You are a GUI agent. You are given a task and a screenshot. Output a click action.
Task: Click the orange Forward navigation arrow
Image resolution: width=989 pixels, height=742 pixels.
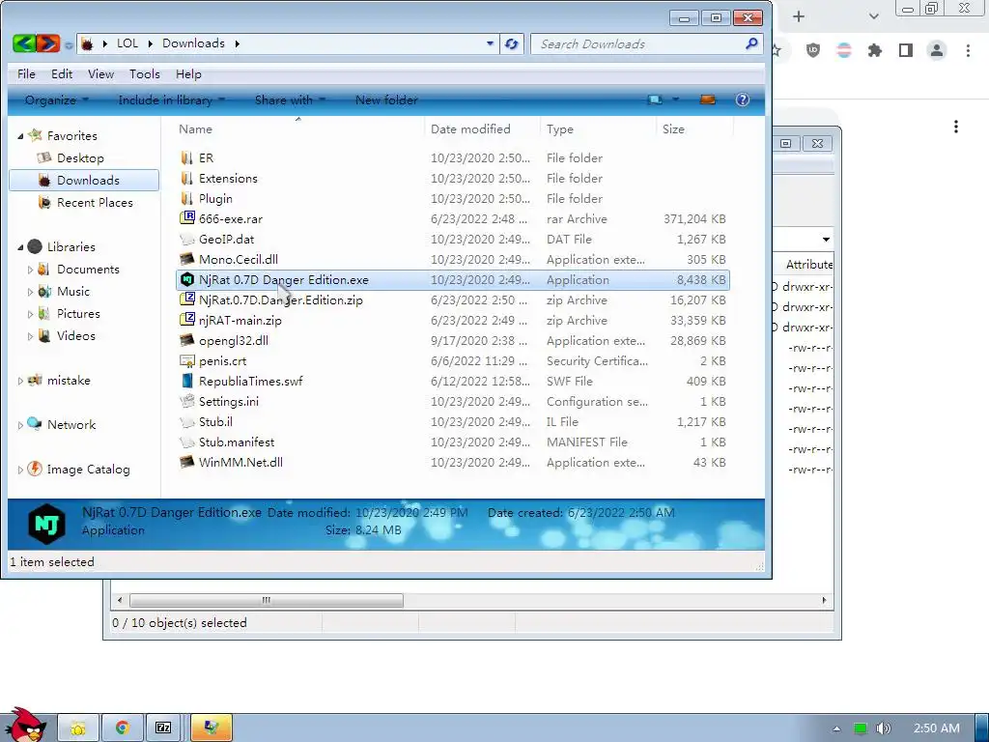pyautogui.click(x=48, y=43)
